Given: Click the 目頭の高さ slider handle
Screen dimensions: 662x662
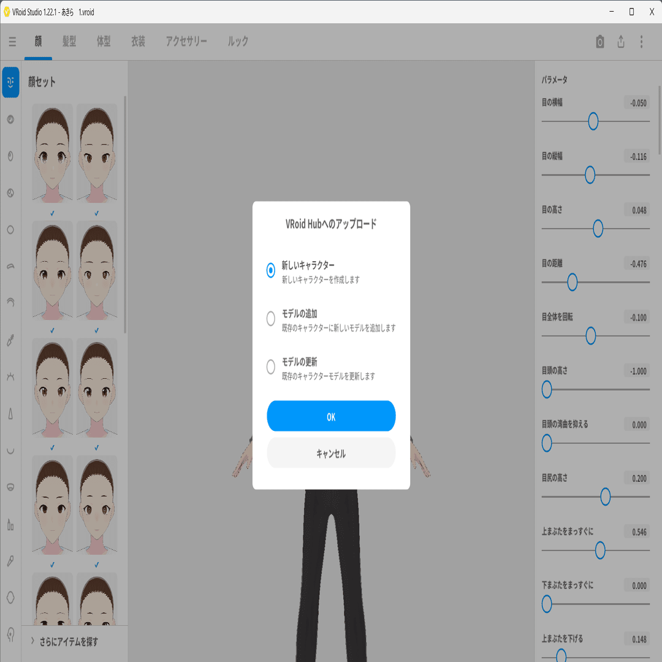Looking at the screenshot, I should pos(547,389).
